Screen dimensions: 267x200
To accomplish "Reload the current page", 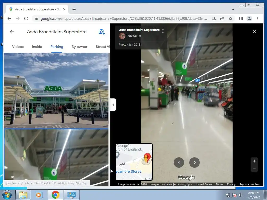I will [x=26, y=18].
